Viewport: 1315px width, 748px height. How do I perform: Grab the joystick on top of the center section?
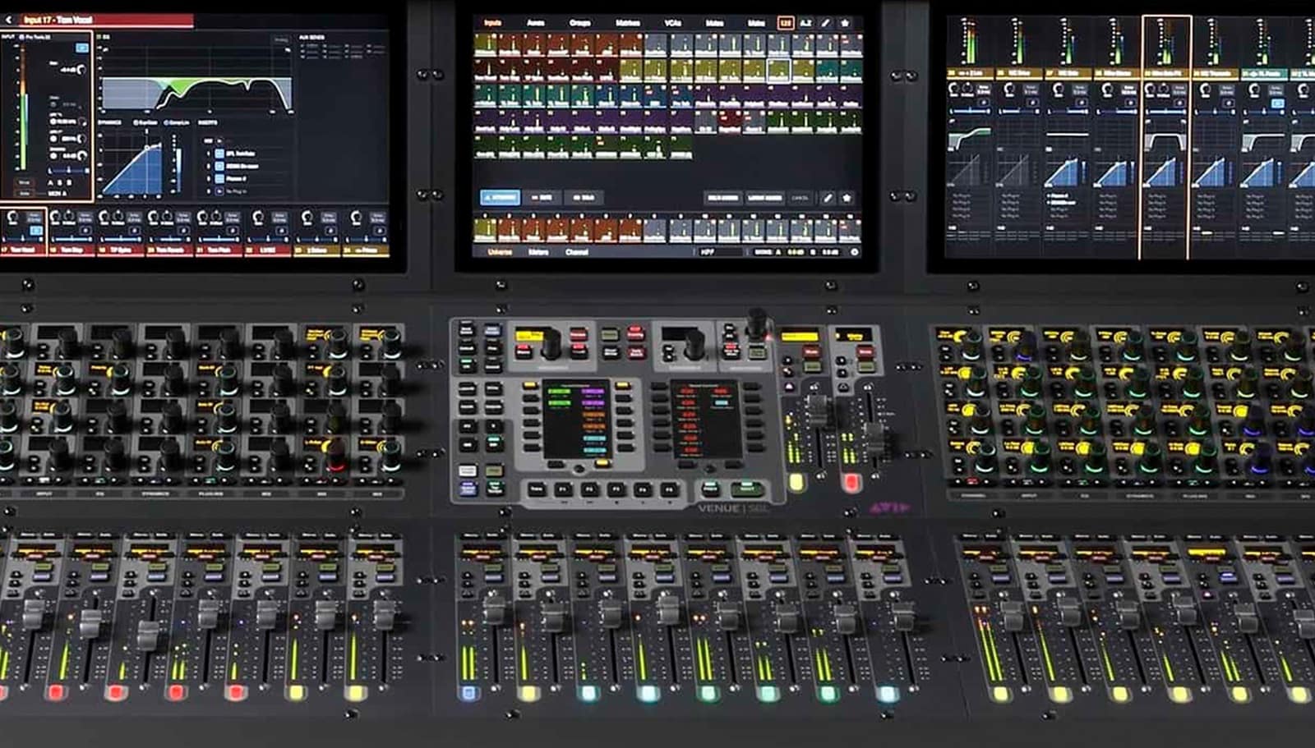[x=758, y=322]
